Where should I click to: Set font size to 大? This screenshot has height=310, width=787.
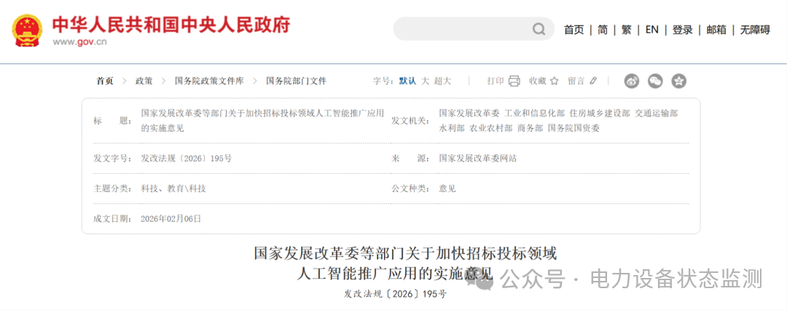425,81
